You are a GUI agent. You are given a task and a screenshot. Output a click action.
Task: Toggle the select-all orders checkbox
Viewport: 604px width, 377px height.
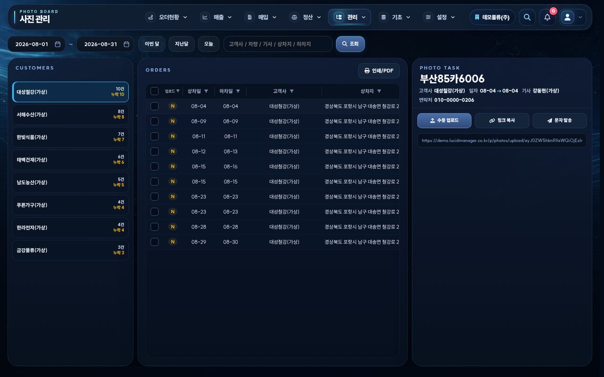click(x=154, y=91)
